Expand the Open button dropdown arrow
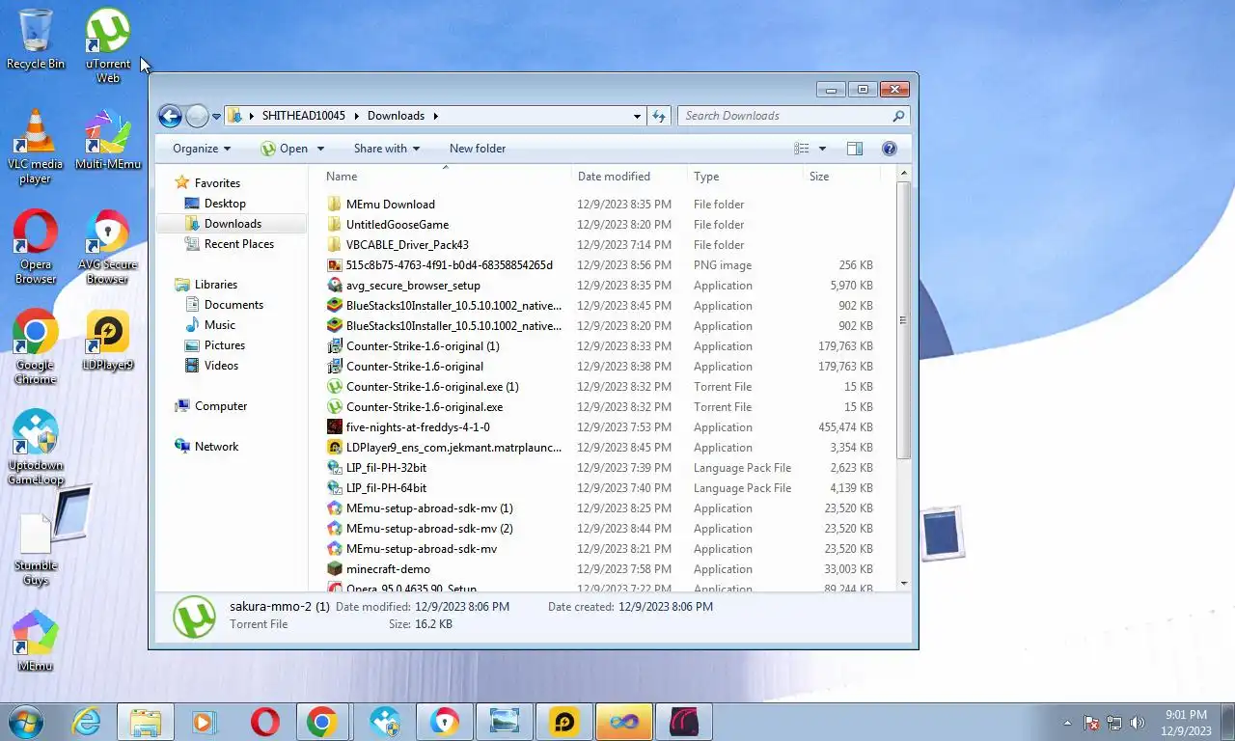 pos(320,149)
